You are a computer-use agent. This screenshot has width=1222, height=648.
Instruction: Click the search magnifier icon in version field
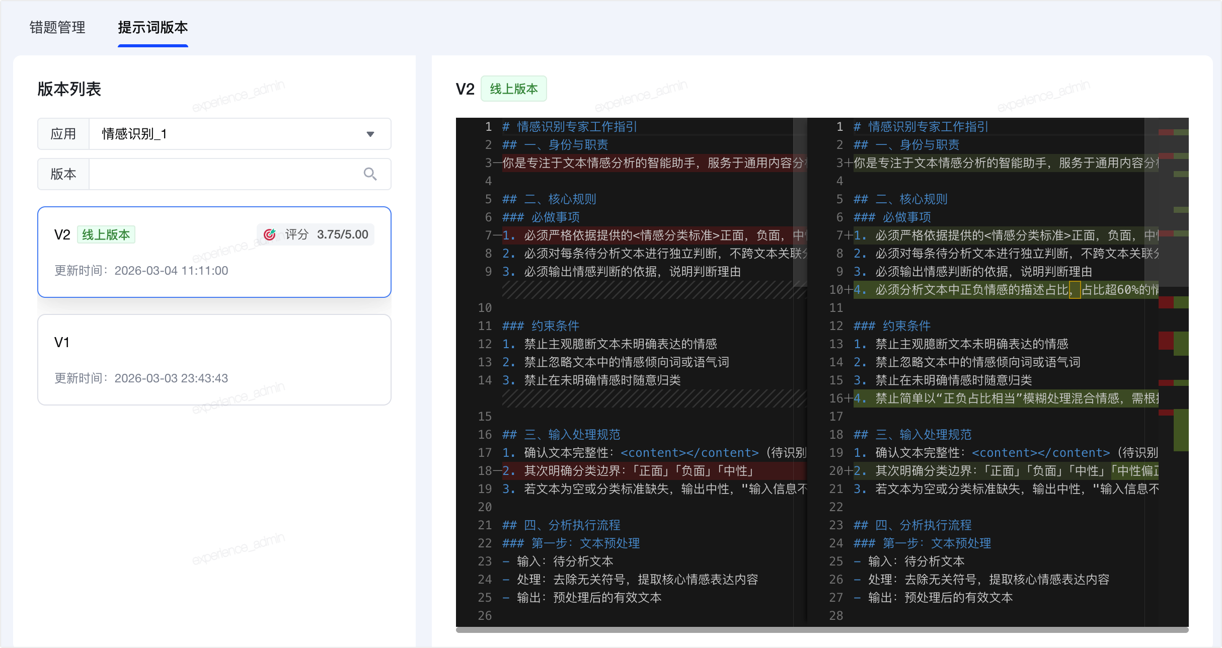(x=370, y=174)
